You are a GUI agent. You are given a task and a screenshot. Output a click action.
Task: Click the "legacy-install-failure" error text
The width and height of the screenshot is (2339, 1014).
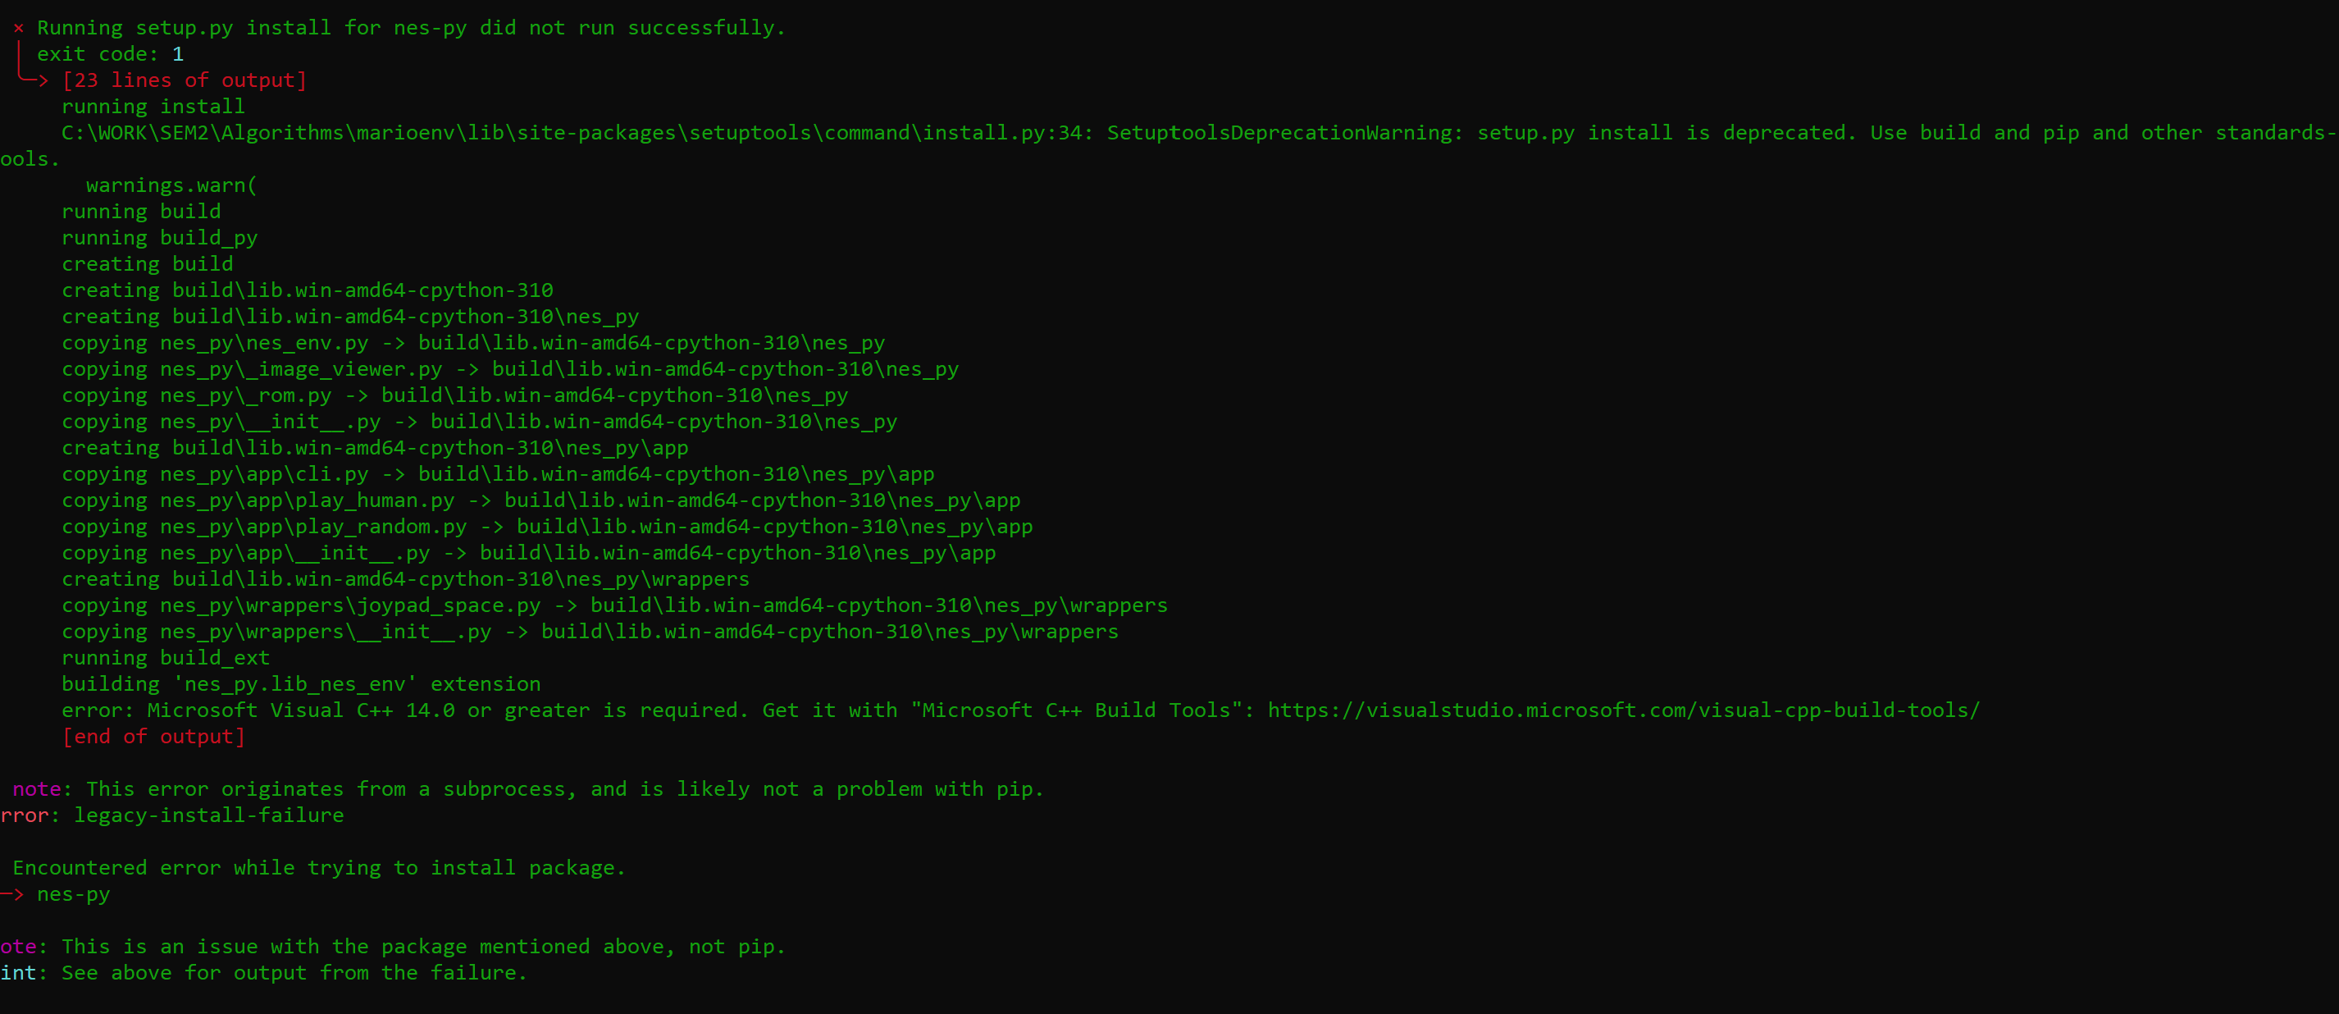208,815
